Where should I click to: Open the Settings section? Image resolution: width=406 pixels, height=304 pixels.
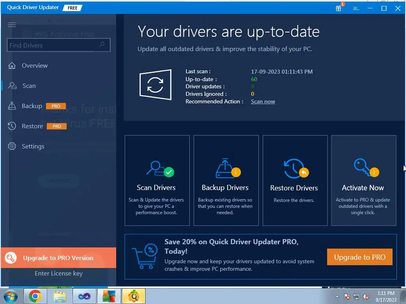33,146
